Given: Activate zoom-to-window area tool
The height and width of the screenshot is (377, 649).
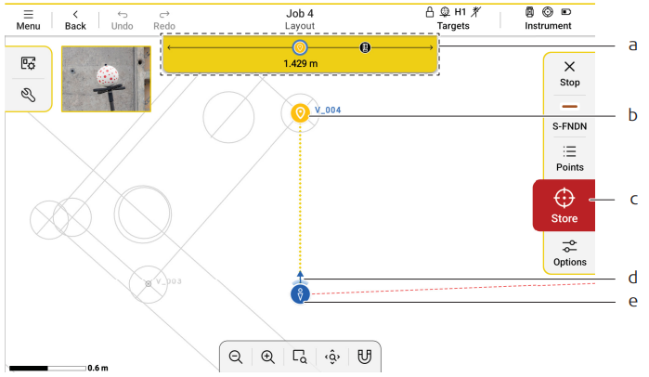Looking at the screenshot, I should [x=299, y=357].
